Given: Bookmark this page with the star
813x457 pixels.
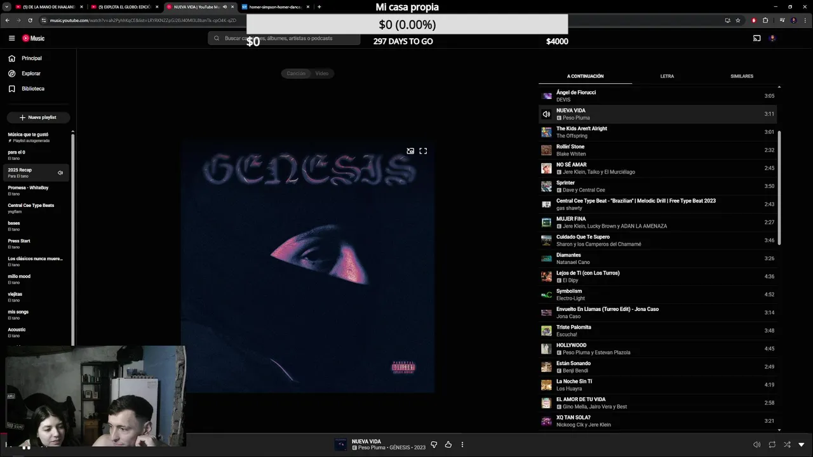Looking at the screenshot, I should [x=738, y=20].
